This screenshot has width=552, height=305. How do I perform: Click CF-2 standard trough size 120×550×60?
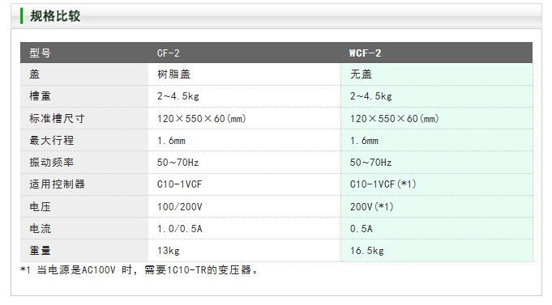201,118
